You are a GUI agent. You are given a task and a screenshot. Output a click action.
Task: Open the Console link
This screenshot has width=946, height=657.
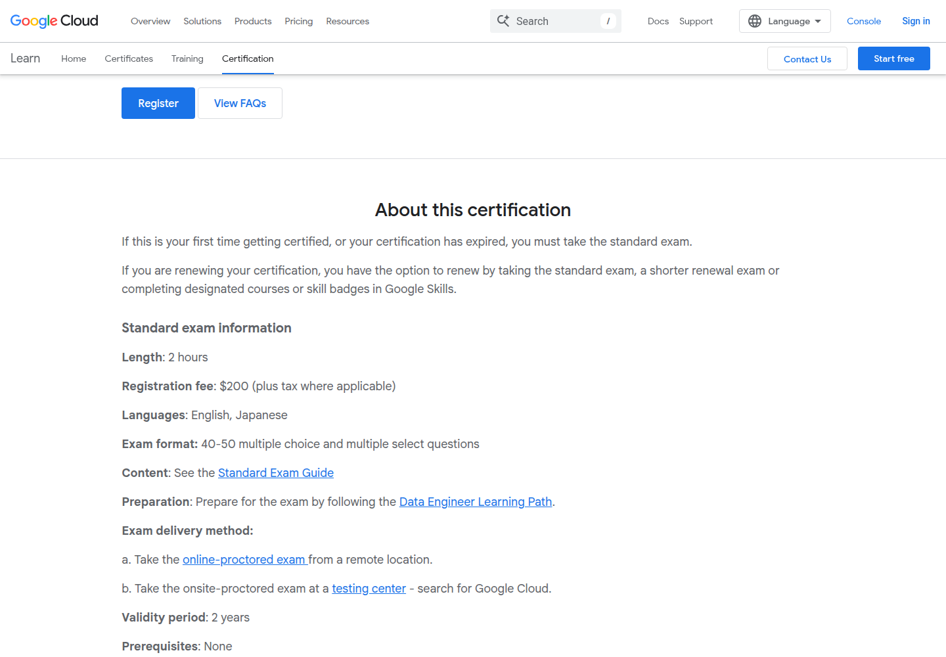coord(864,21)
